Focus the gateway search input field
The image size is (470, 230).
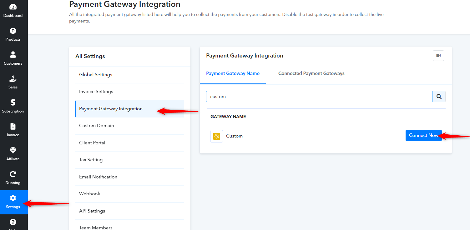tap(319, 97)
